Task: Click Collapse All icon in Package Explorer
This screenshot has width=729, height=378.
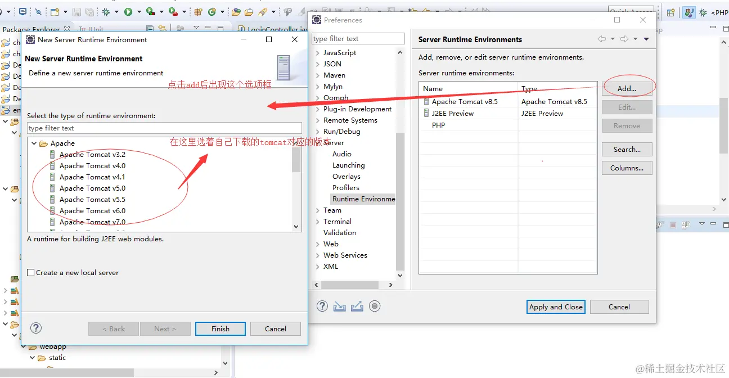Action: 150,29
